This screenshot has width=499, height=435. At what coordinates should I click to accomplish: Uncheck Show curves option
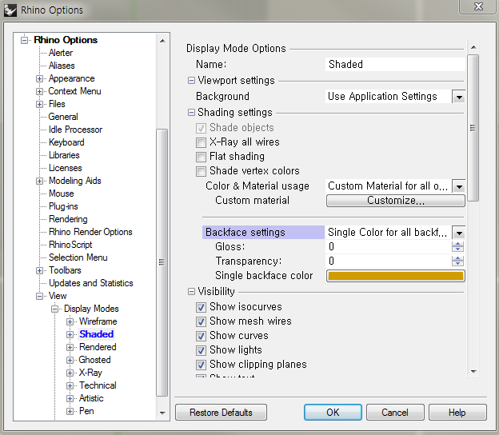click(201, 336)
